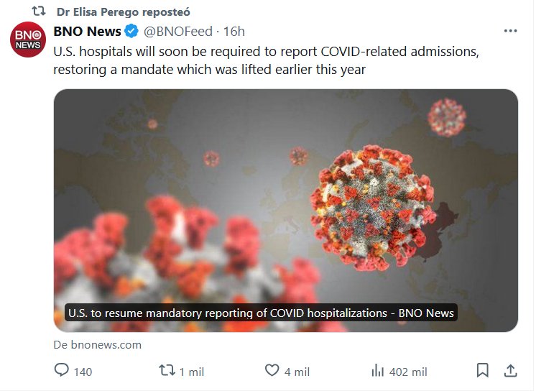Bookmark this tweet

[x=483, y=371]
